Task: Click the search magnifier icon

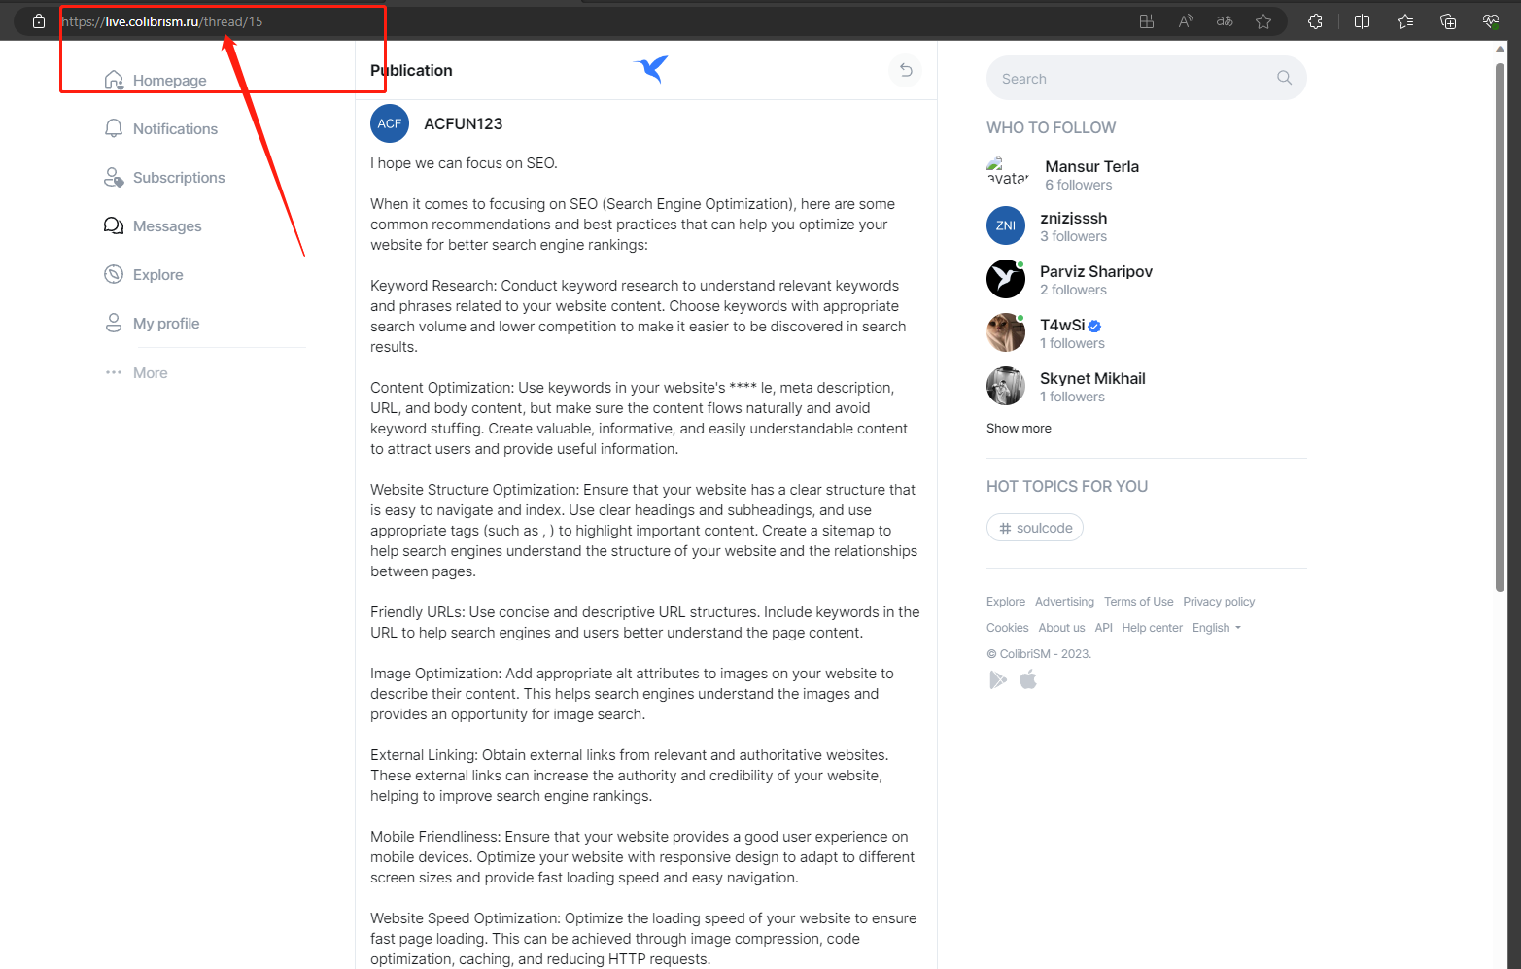Action: click(x=1284, y=78)
